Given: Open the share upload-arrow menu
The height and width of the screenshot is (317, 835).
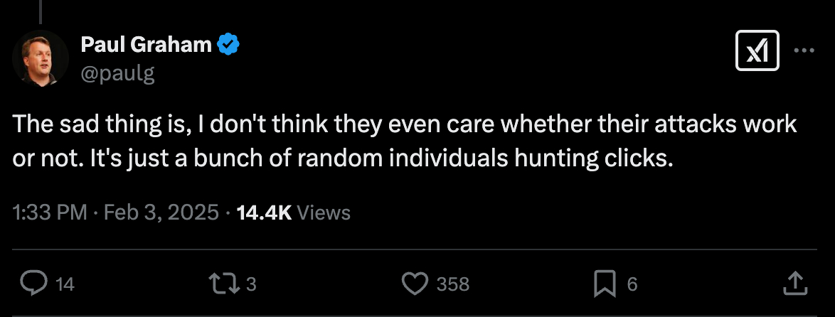Looking at the screenshot, I should pos(796,284).
